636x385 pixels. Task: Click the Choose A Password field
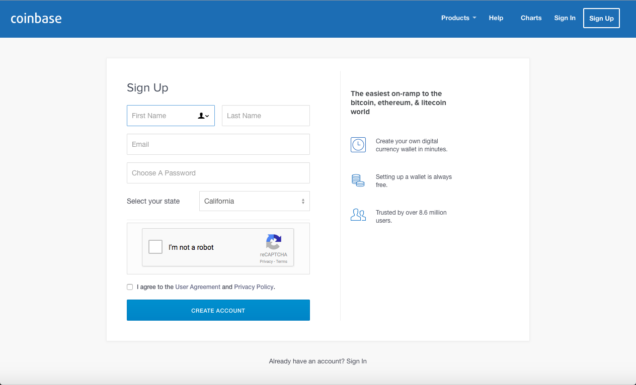218,173
